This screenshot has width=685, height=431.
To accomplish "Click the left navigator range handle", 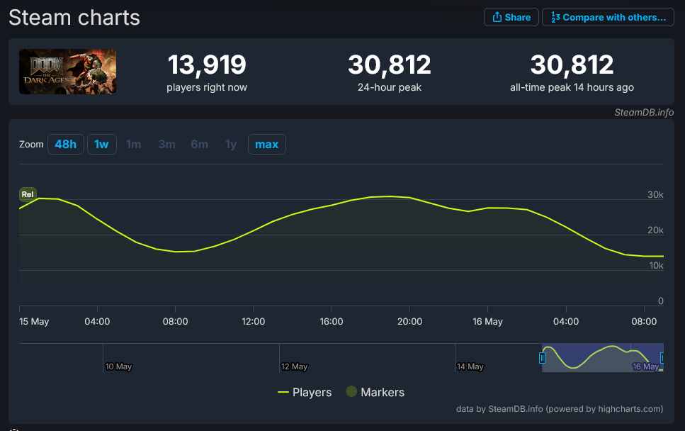I will pyautogui.click(x=542, y=358).
